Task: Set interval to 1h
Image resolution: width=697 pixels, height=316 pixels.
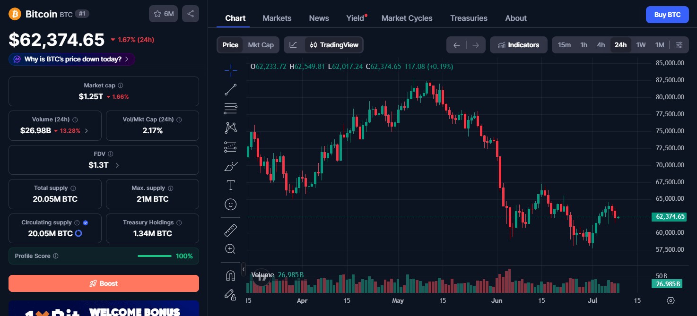Action: [x=584, y=45]
